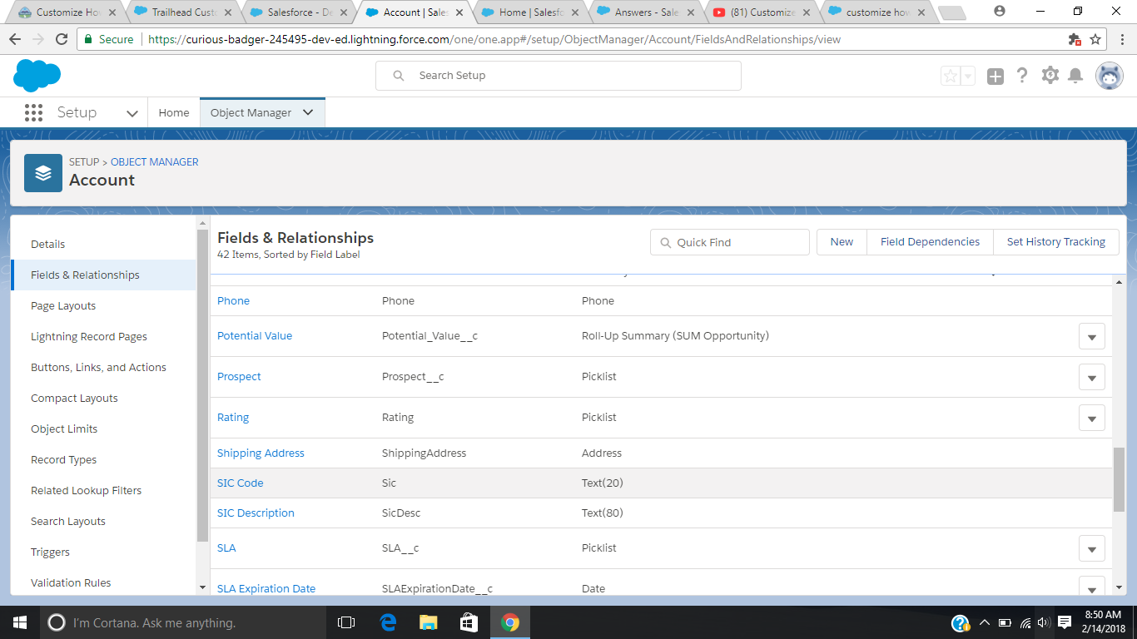Open File Explorer from the taskbar

tap(428, 622)
